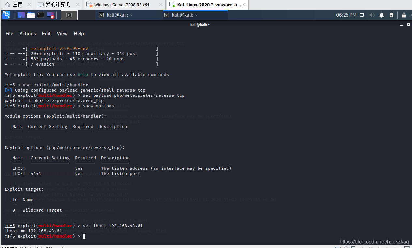Click 'Using configured payload generic/shell_reverse_tcp' line
The image size is (412, 248).
(80, 90)
